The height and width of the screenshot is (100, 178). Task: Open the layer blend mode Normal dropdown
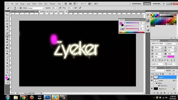point(158,71)
